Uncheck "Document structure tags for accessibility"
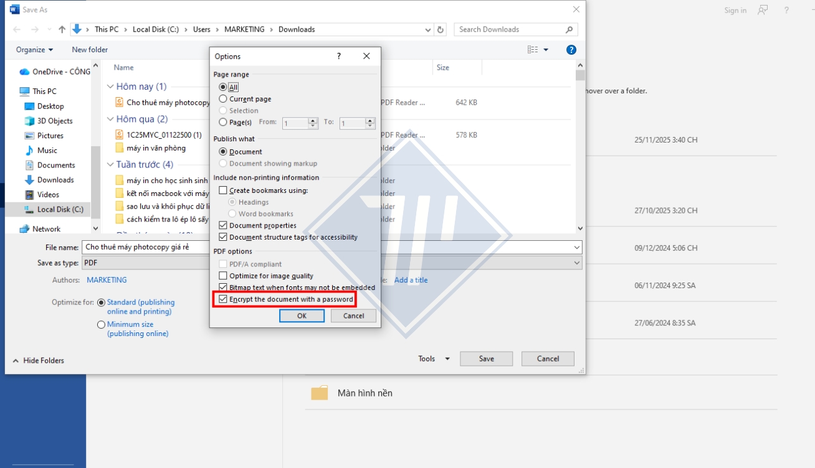This screenshot has width=815, height=468. pyautogui.click(x=223, y=236)
